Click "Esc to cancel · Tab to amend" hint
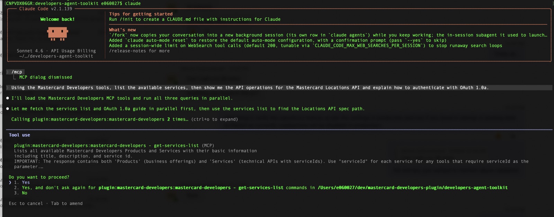Screen dimensions: 554x217 pos(46,204)
